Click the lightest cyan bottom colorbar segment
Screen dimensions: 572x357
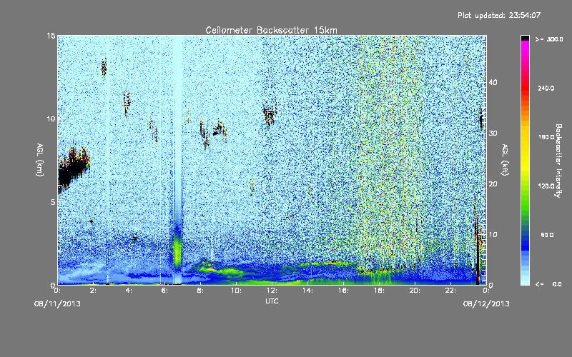(525, 282)
